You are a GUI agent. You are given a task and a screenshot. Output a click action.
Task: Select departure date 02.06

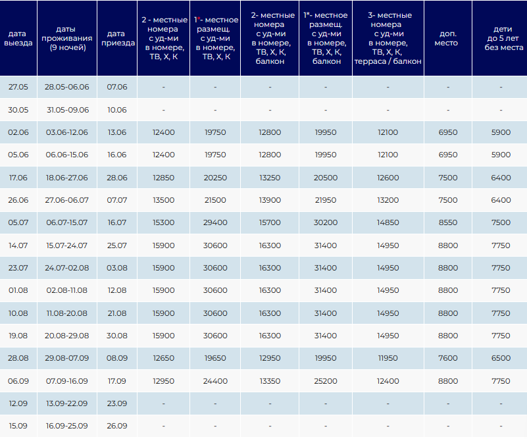point(18,132)
